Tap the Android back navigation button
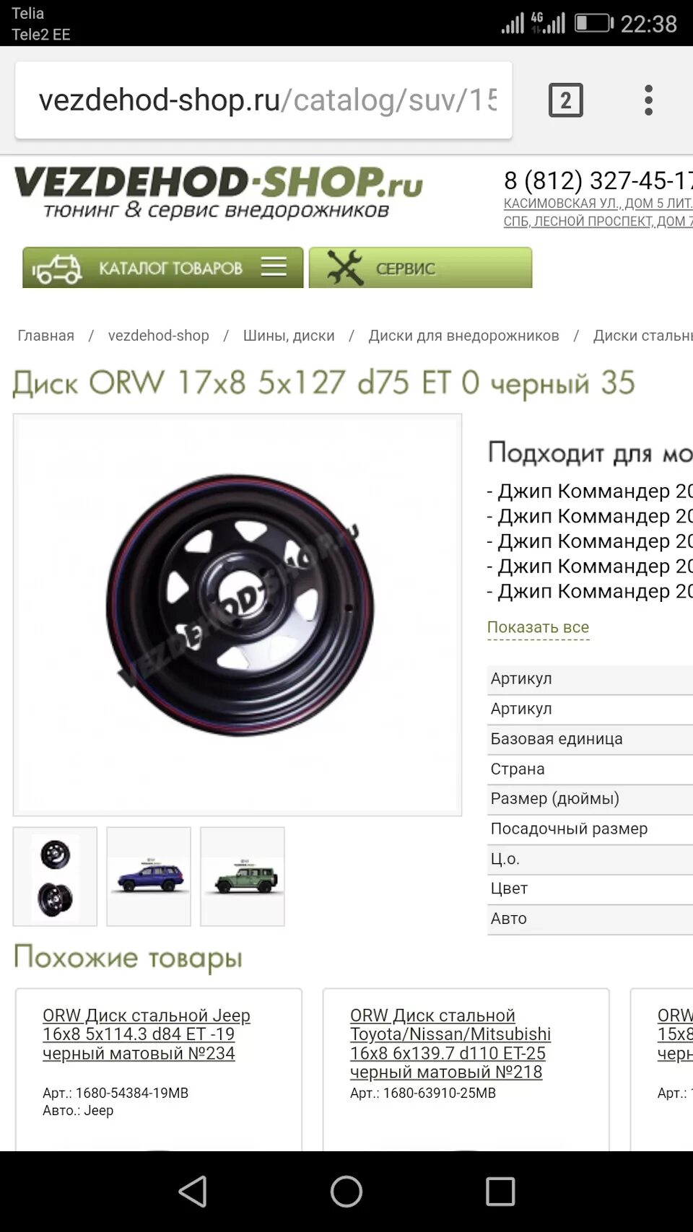This screenshot has height=1232, width=693. 193,1191
